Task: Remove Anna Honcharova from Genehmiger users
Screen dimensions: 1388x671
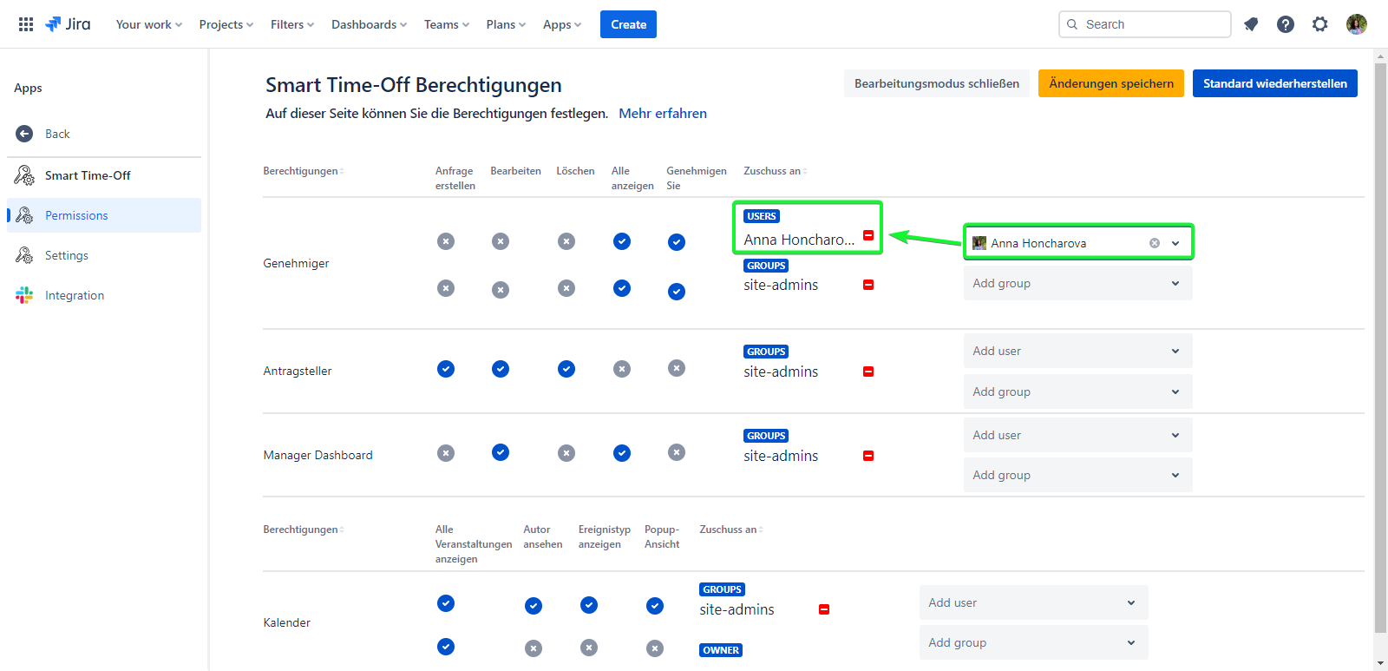Action: click(868, 236)
